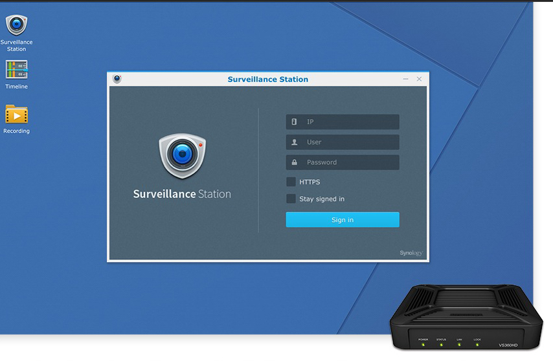Screen dimensions: 553x361
Task: Click the VS360HD model label on the device
Action: point(508,345)
